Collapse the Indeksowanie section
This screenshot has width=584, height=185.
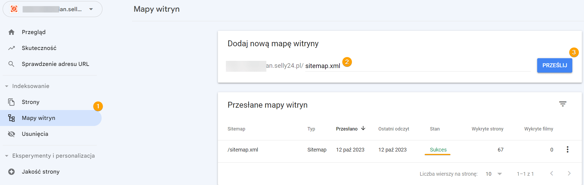(7, 86)
